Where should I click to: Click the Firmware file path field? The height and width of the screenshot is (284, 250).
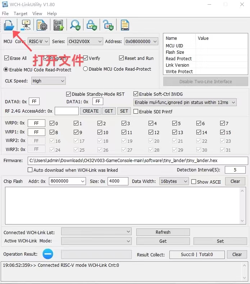pos(138,161)
